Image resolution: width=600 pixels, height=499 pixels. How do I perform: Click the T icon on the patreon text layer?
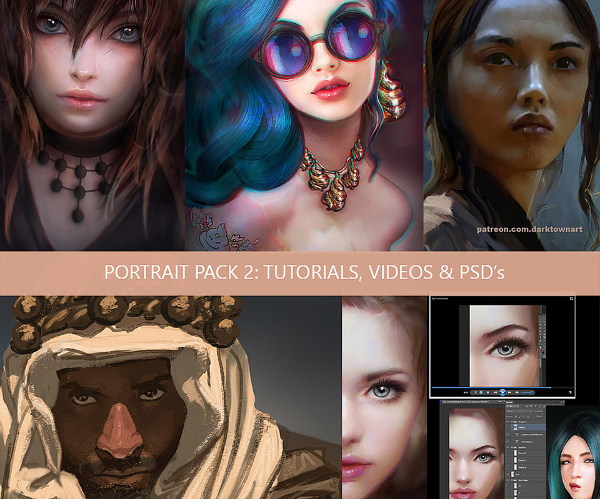coord(517,435)
